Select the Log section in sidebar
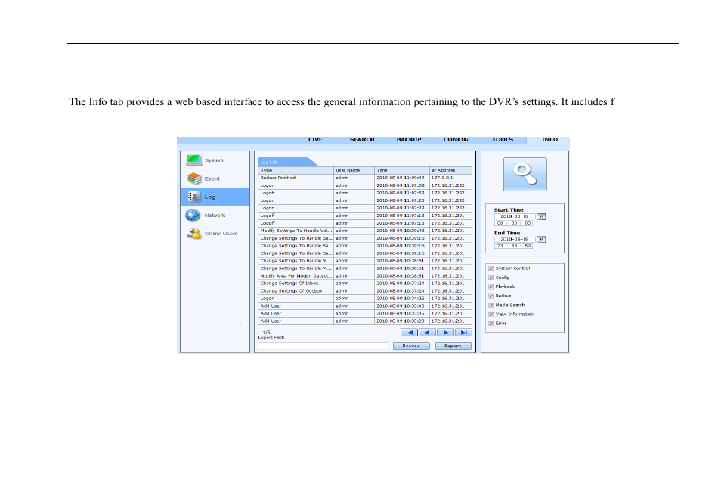 [215, 197]
